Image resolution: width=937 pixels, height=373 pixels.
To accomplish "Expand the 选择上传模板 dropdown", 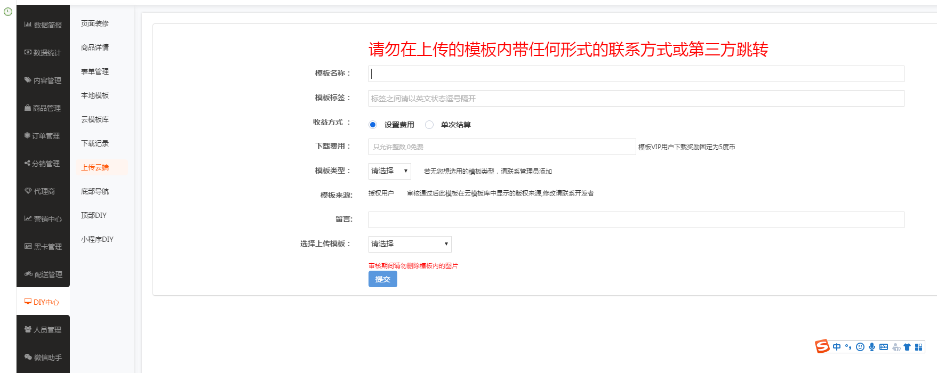I will pyautogui.click(x=410, y=244).
